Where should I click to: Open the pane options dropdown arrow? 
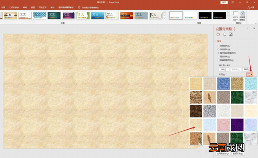248,28
